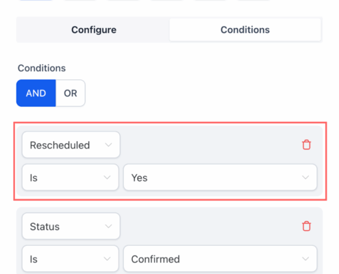
Task: Click the chevron in the Rescheduled dropdown
Action: [x=108, y=145]
